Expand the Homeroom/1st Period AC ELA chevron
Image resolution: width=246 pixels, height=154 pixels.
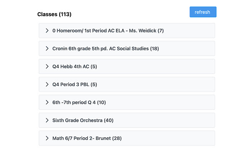[47, 30]
